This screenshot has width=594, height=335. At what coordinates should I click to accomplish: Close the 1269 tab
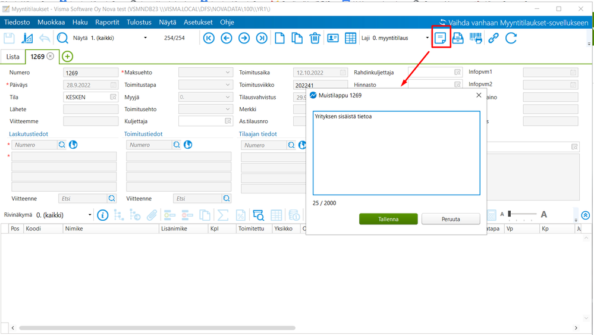(x=50, y=56)
